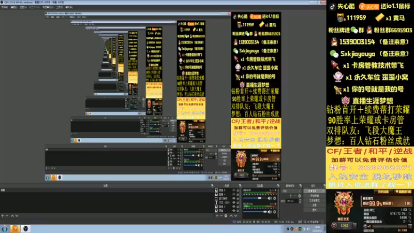Adjust the transition duration stepper arrows
Viewport: 414px width, 233px height.
coord(300,201)
